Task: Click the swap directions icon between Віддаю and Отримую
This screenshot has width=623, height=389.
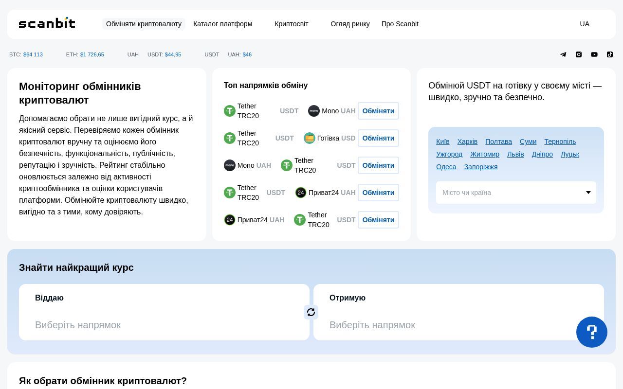Action: click(311, 312)
